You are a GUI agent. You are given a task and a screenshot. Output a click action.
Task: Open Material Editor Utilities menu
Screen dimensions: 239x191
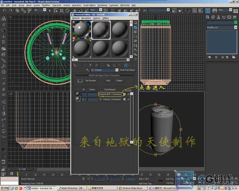[x=105, y=18]
